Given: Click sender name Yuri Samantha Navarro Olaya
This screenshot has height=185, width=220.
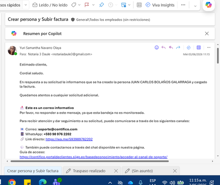Looking at the screenshot, I should pos(40,48).
